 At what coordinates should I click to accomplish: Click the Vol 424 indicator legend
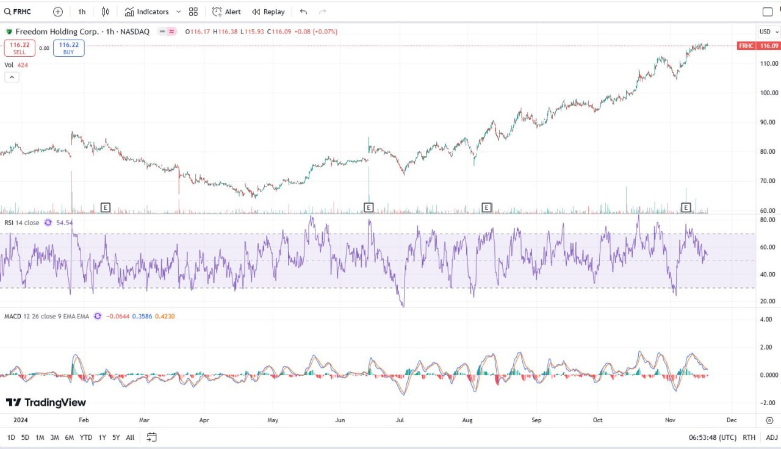(x=16, y=65)
